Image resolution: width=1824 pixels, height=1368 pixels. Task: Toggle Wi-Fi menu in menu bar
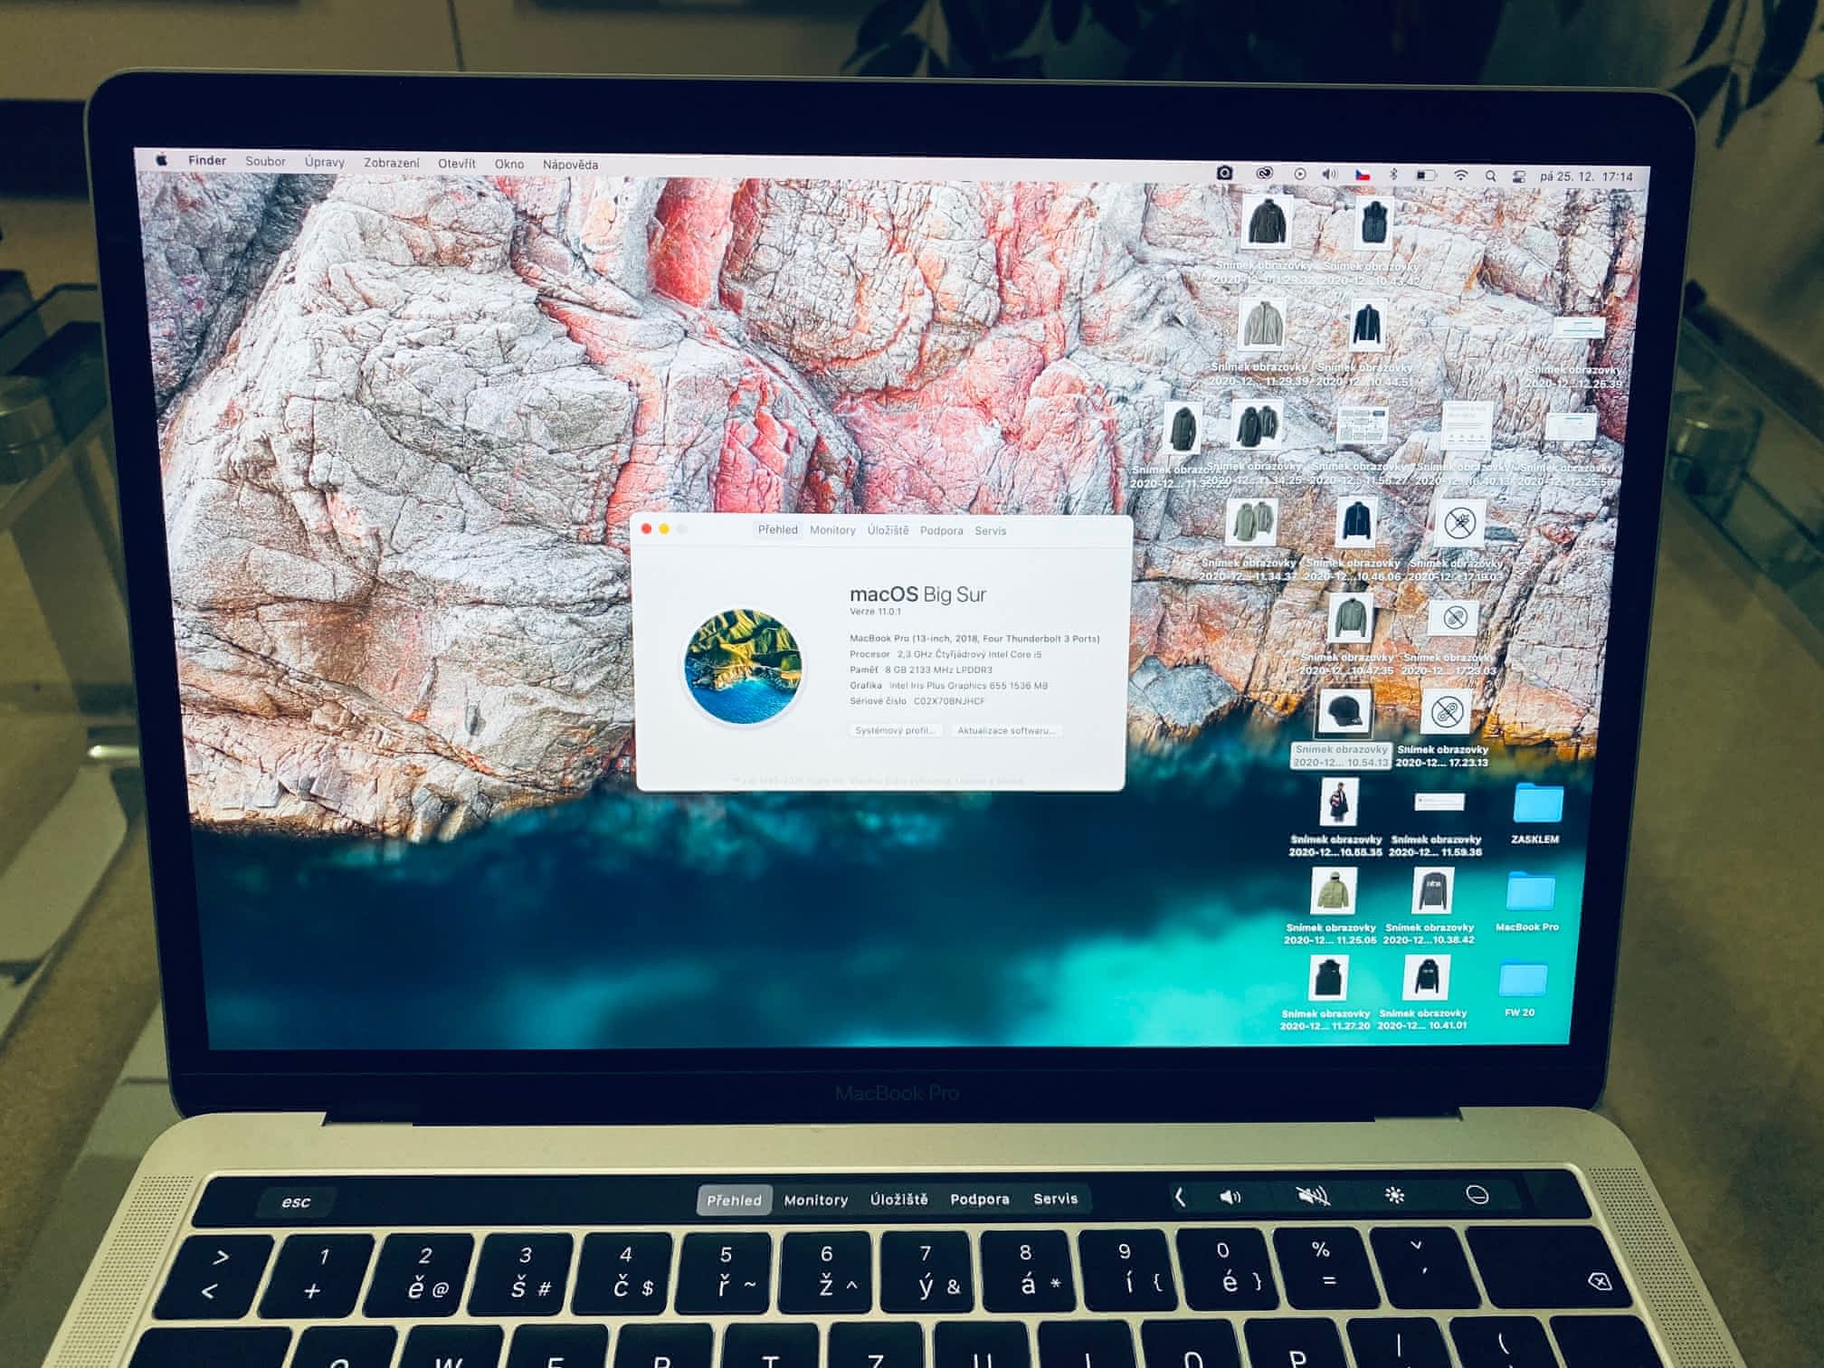[x=1460, y=176]
